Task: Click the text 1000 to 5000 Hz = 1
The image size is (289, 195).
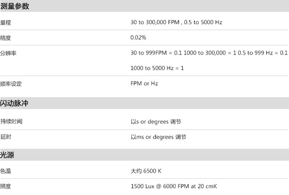Action: (x=157, y=68)
